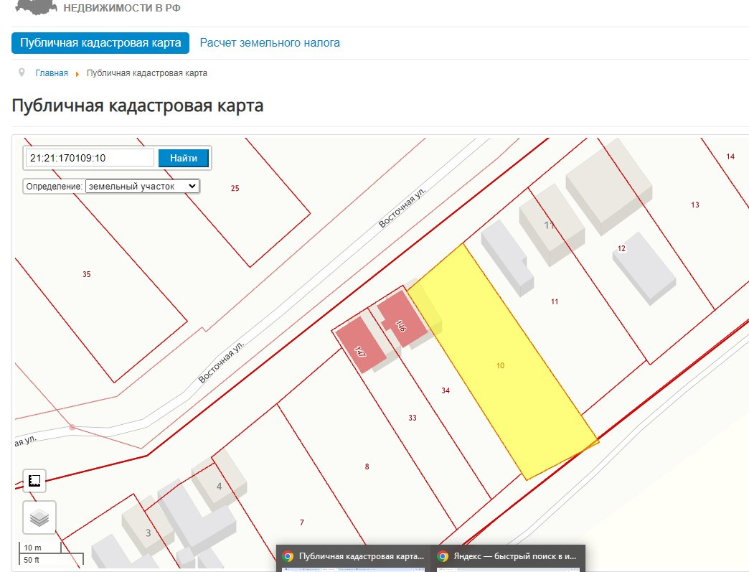Focus the cadastral number input field

coord(90,158)
